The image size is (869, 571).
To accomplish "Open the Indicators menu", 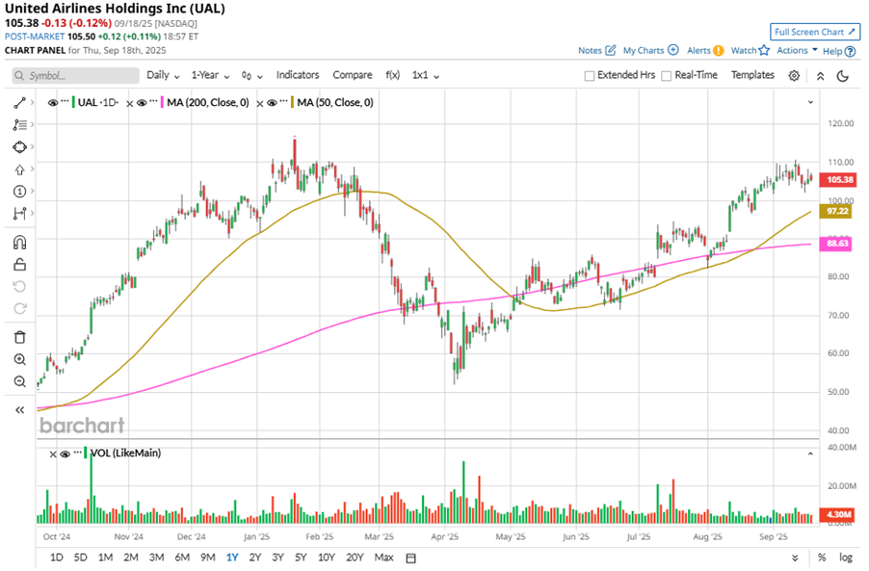I will pos(298,75).
